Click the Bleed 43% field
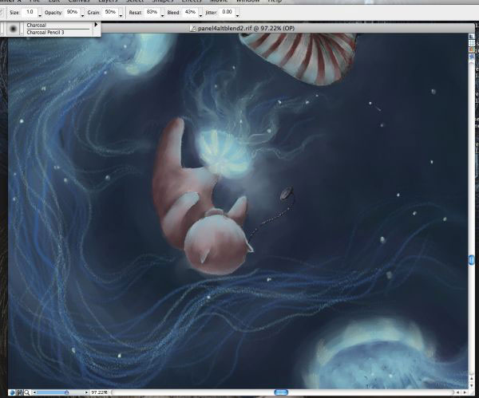This screenshot has width=479, height=398. coord(190,12)
